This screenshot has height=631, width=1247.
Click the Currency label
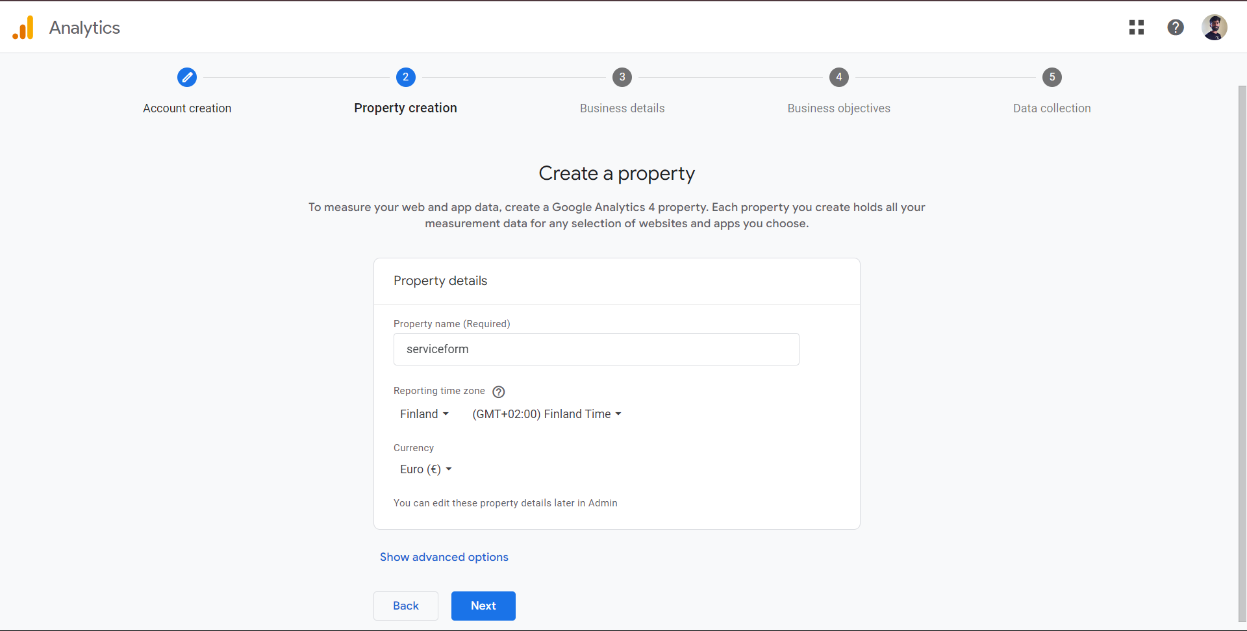(414, 448)
